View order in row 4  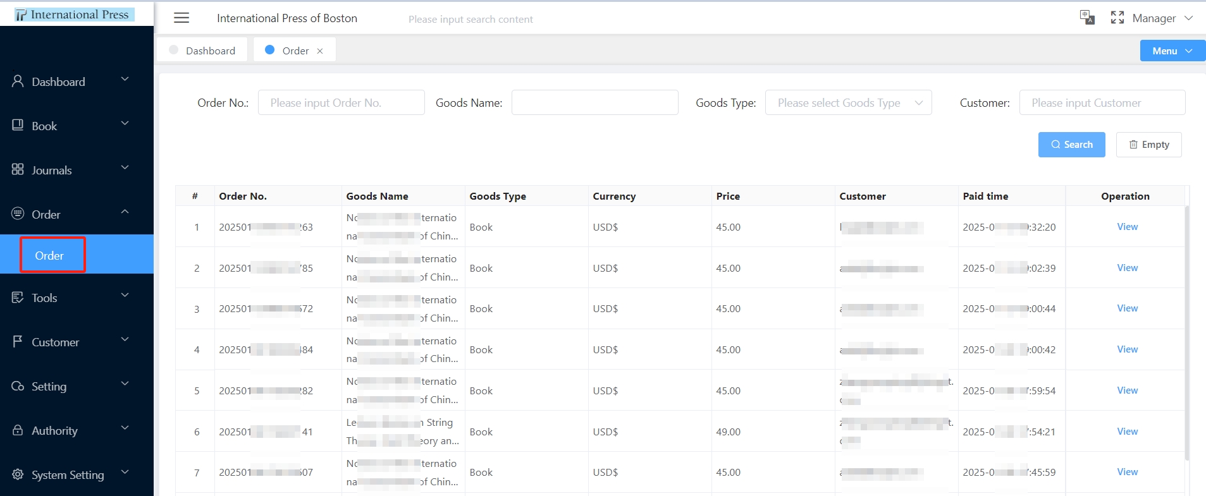1127,349
